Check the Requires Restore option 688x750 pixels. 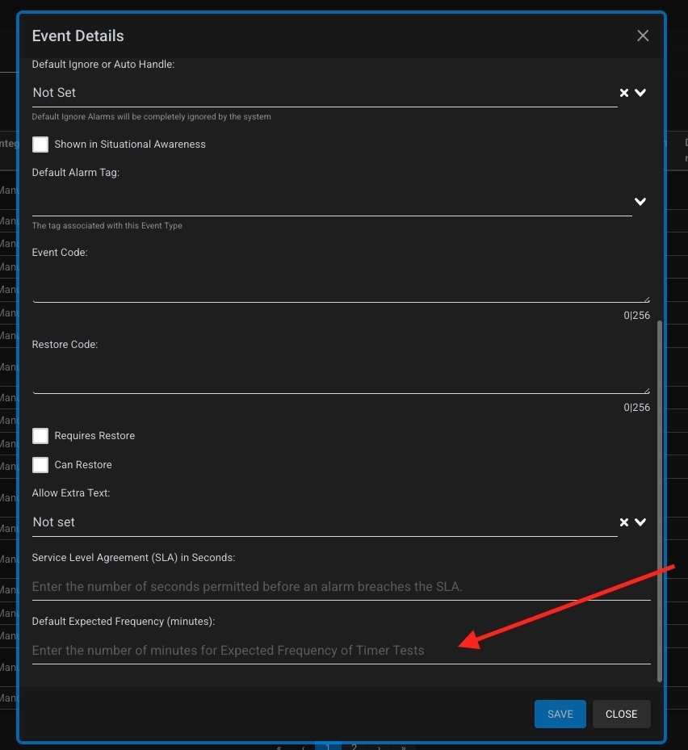point(40,435)
